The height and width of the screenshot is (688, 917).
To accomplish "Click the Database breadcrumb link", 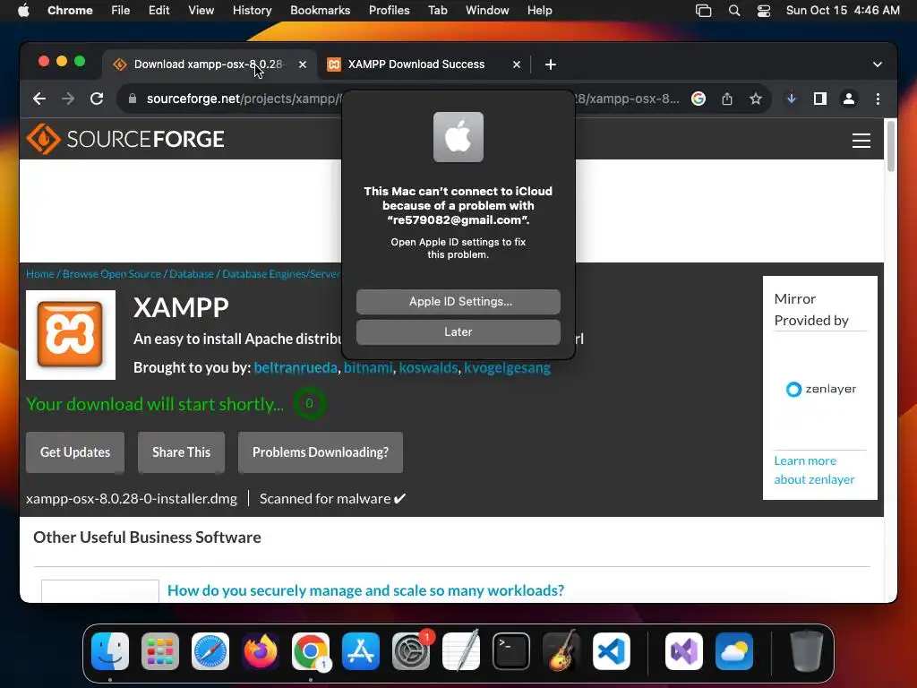I will 192,274.
